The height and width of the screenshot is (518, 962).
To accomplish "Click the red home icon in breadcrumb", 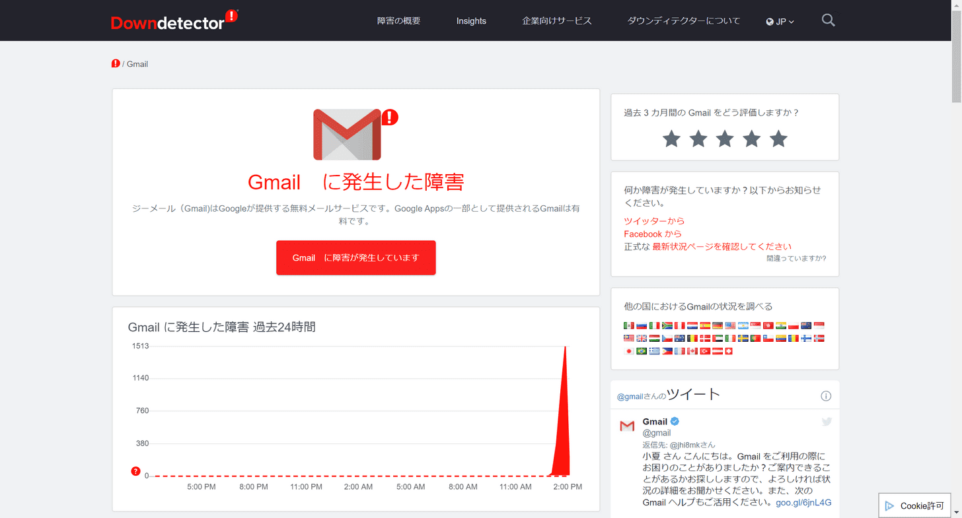I will (x=116, y=64).
